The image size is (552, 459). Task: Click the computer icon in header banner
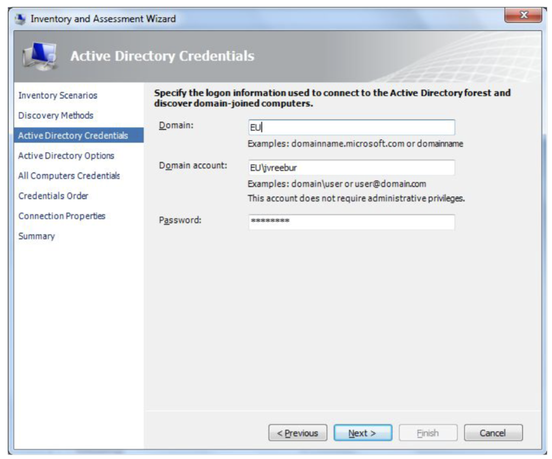coord(40,55)
